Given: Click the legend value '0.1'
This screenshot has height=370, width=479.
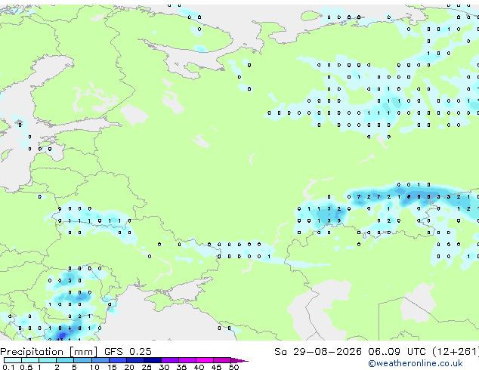Looking at the screenshot, I should (8, 367).
